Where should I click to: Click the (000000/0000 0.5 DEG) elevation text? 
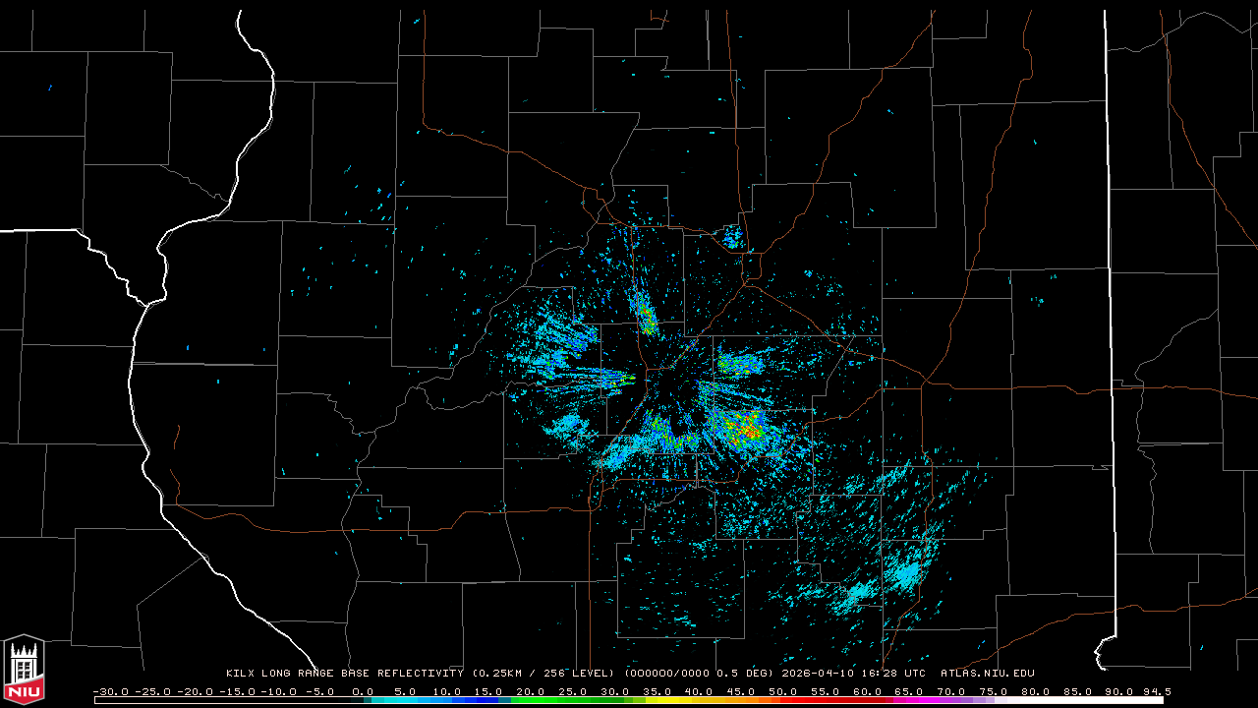click(699, 674)
